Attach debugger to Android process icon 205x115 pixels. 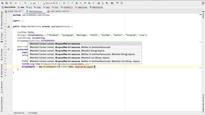tap(89, 3)
